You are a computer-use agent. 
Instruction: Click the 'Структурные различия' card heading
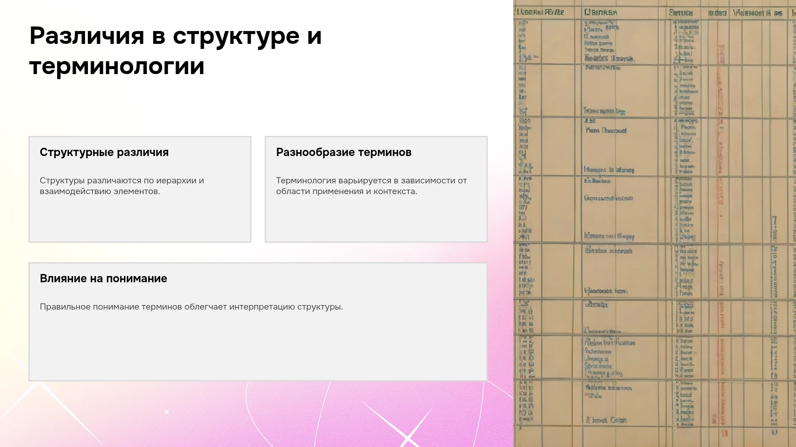104,152
